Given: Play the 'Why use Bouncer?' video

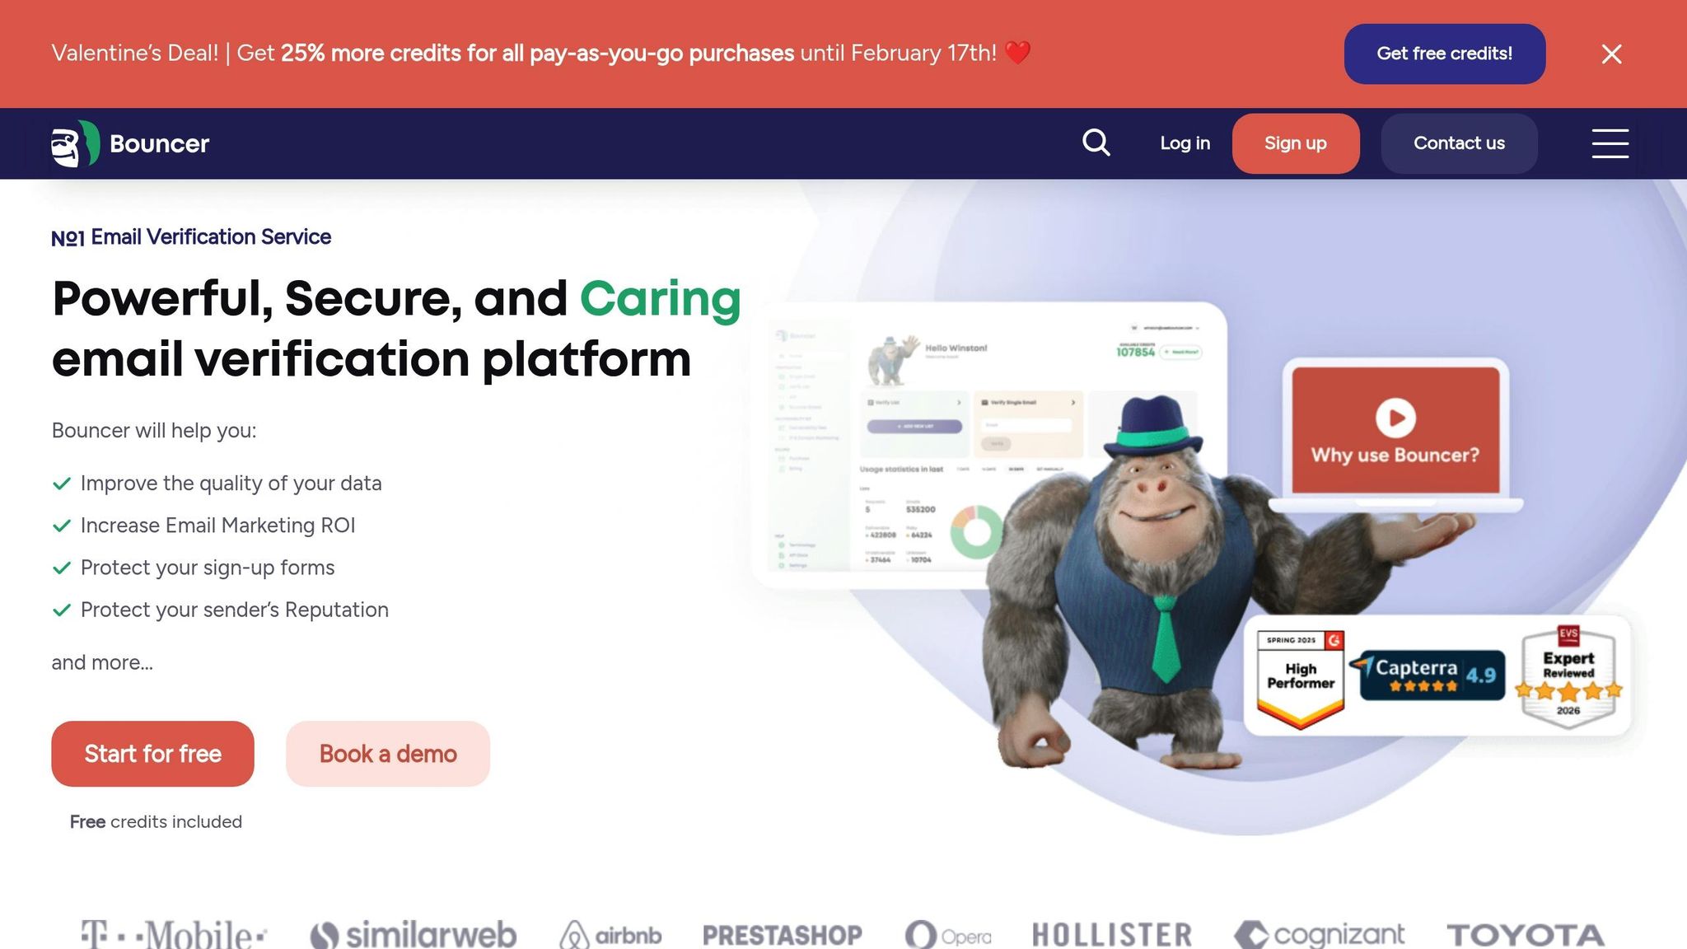Looking at the screenshot, I should click(1395, 418).
